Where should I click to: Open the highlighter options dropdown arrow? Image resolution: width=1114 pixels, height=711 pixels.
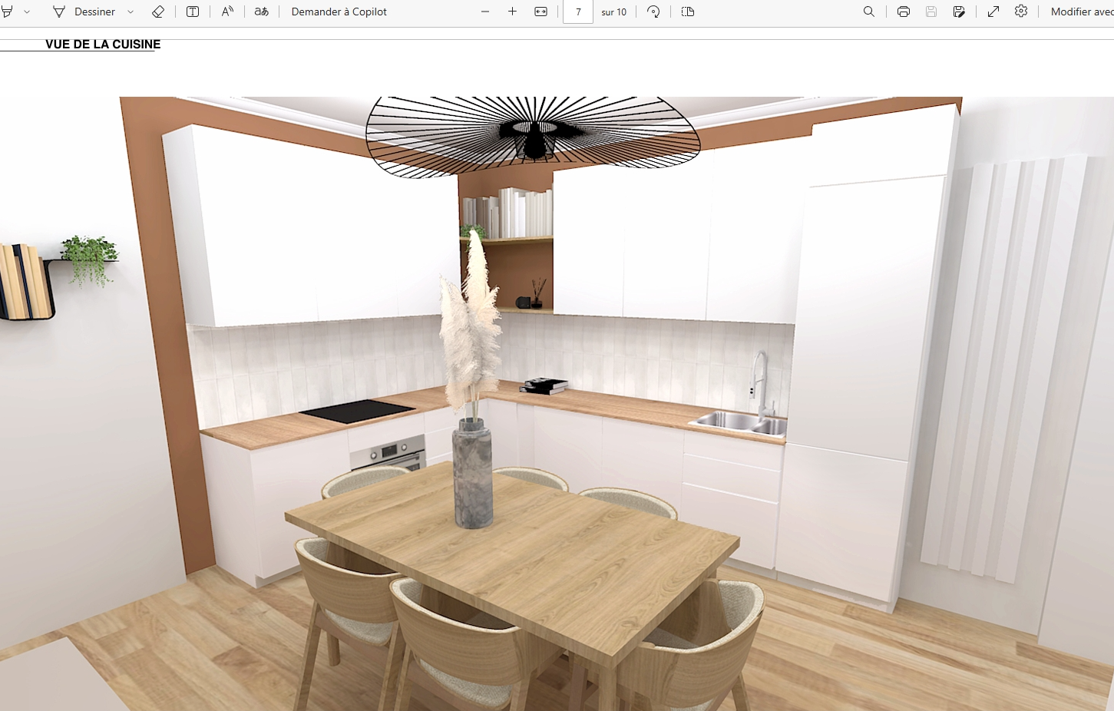tap(27, 12)
